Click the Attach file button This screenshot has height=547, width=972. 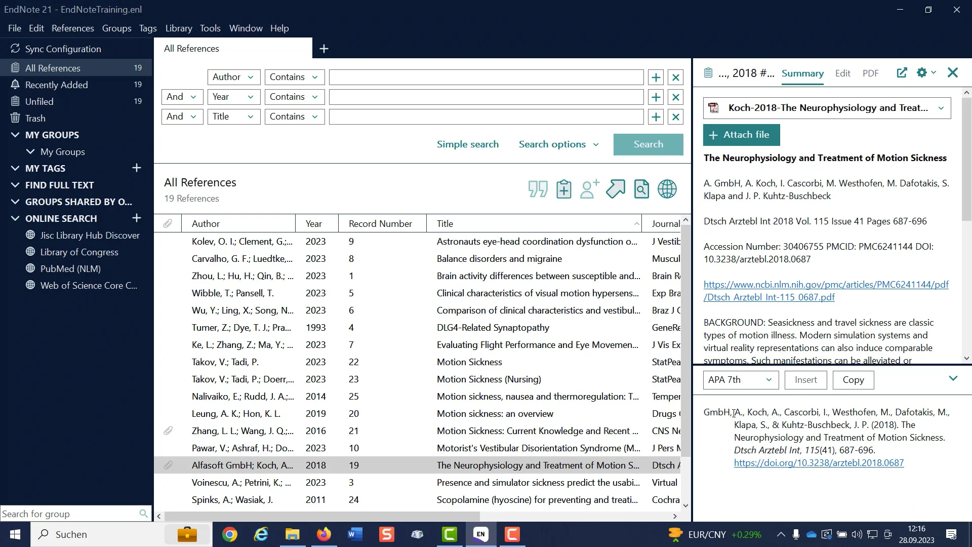(x=741, y=135)
